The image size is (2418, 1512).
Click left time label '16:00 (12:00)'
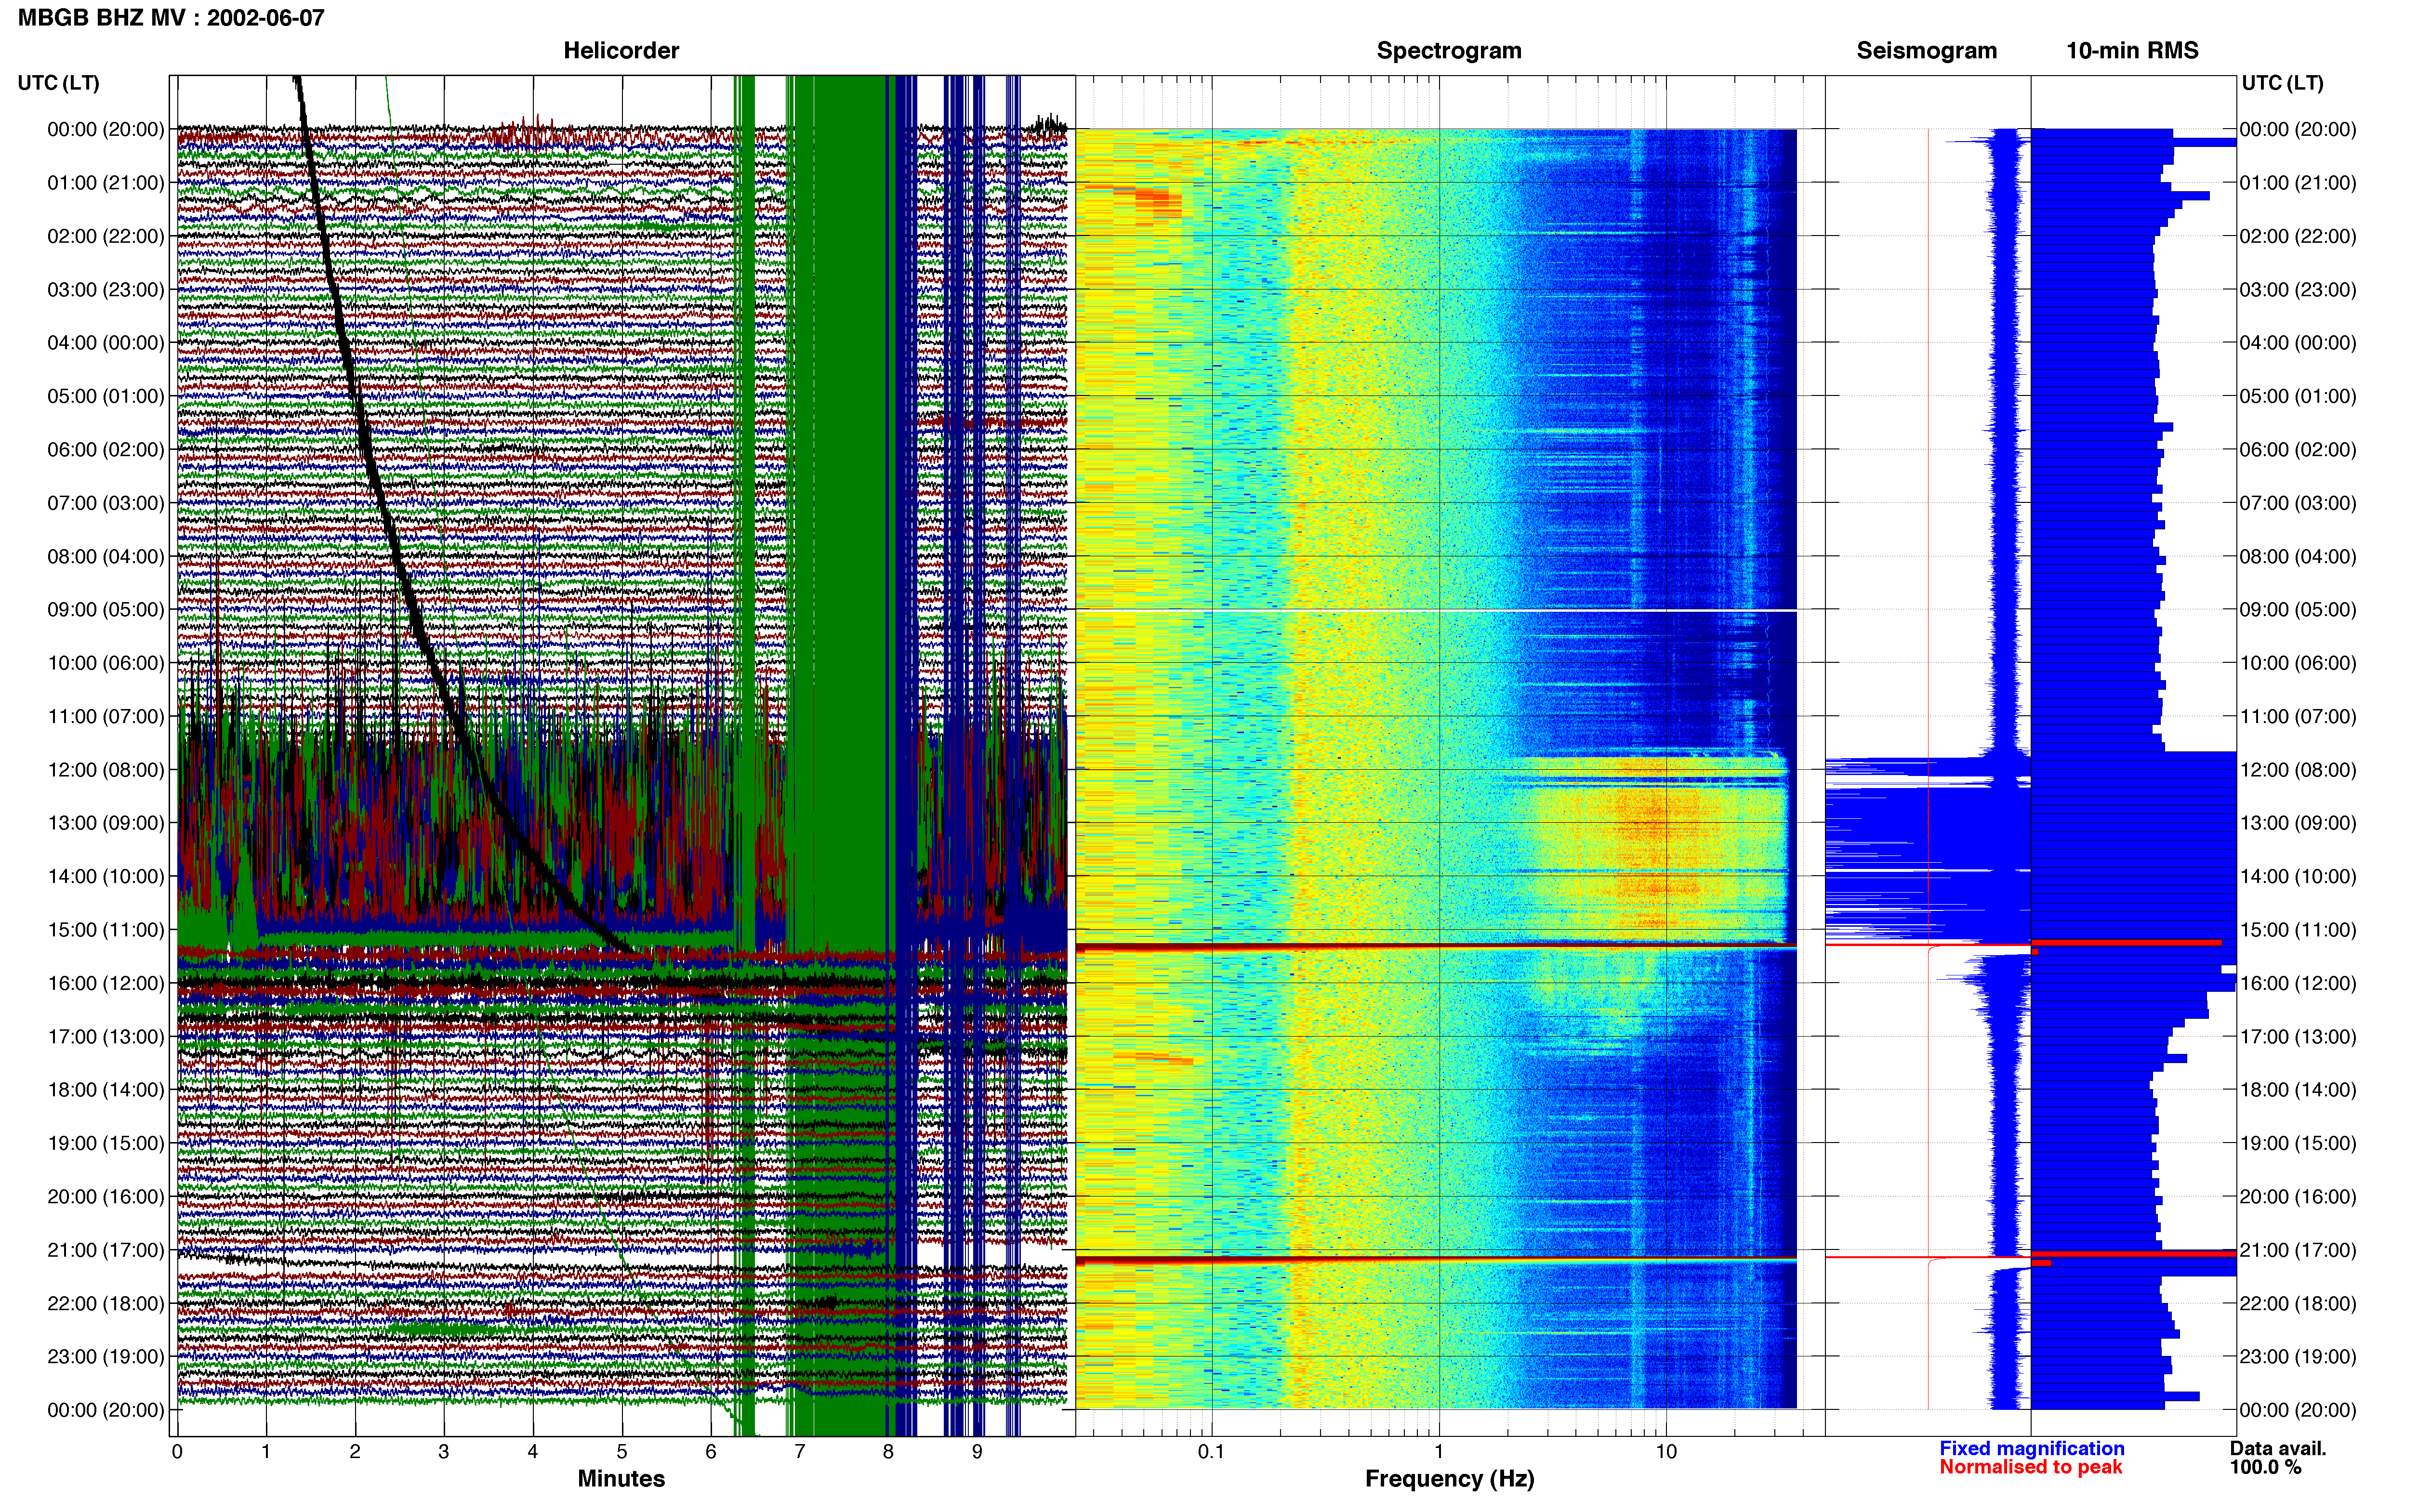(106, 983)
